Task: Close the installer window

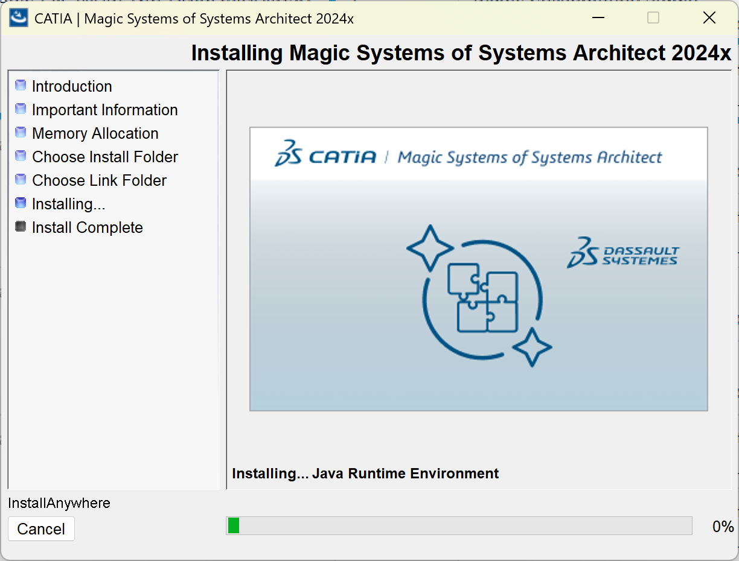Action: [x=709, y=18]
